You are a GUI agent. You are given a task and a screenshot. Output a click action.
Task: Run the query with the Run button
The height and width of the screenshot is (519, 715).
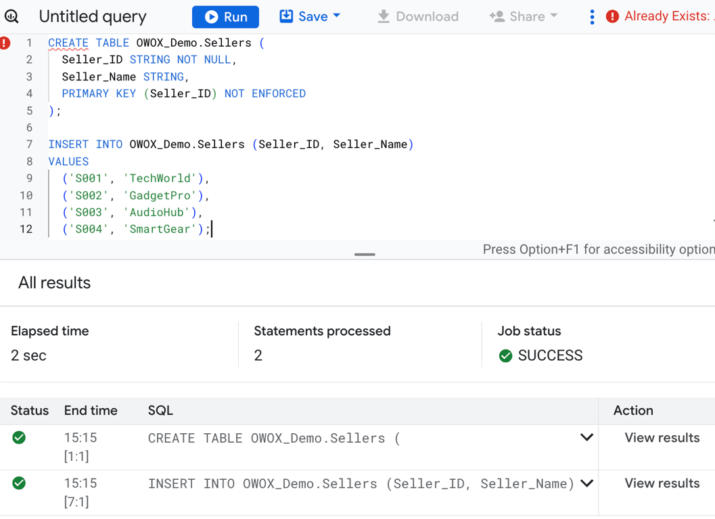[225, 17]
